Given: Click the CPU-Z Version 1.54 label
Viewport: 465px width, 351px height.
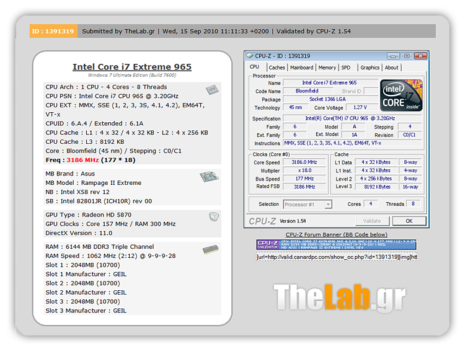Looking at the screenshot, I should [x=293, y=221].
